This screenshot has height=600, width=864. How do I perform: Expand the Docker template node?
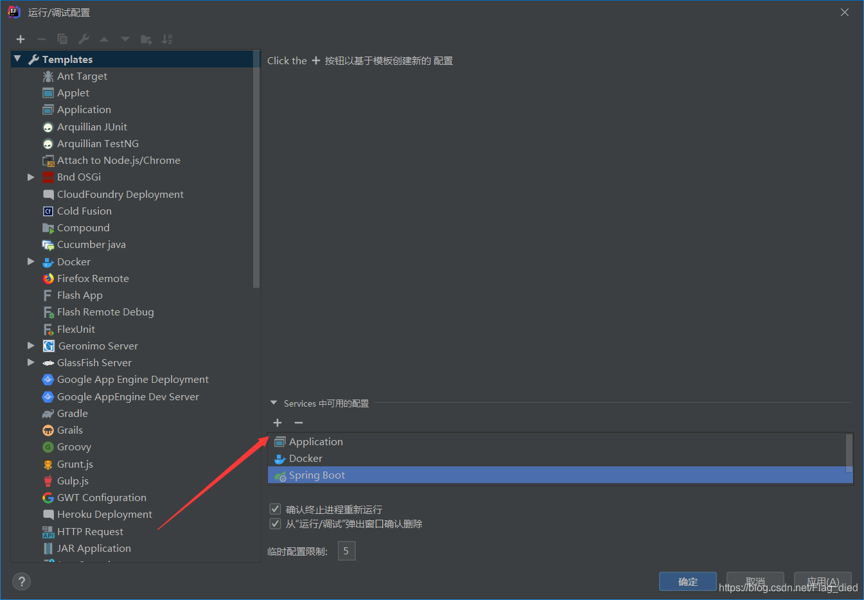click(31, 262)
